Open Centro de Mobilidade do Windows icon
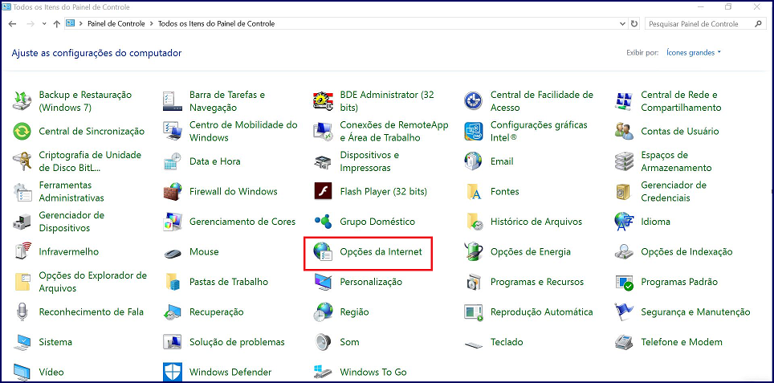This screenshot has height=383, width=774. coord(173,132)
